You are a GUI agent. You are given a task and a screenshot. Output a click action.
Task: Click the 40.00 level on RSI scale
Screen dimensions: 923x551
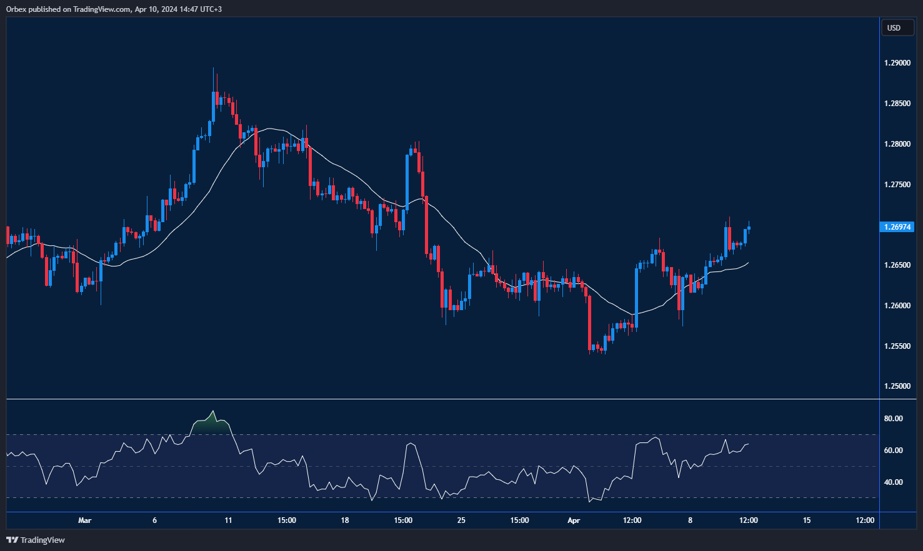coord(893,482)
